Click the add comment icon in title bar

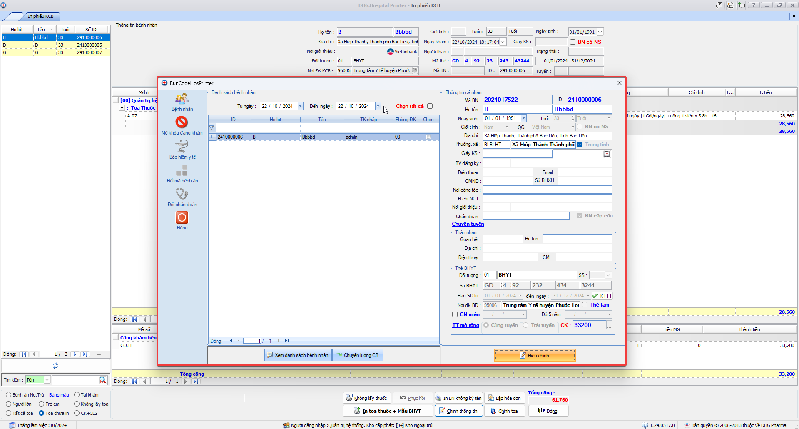coord(742,5)
